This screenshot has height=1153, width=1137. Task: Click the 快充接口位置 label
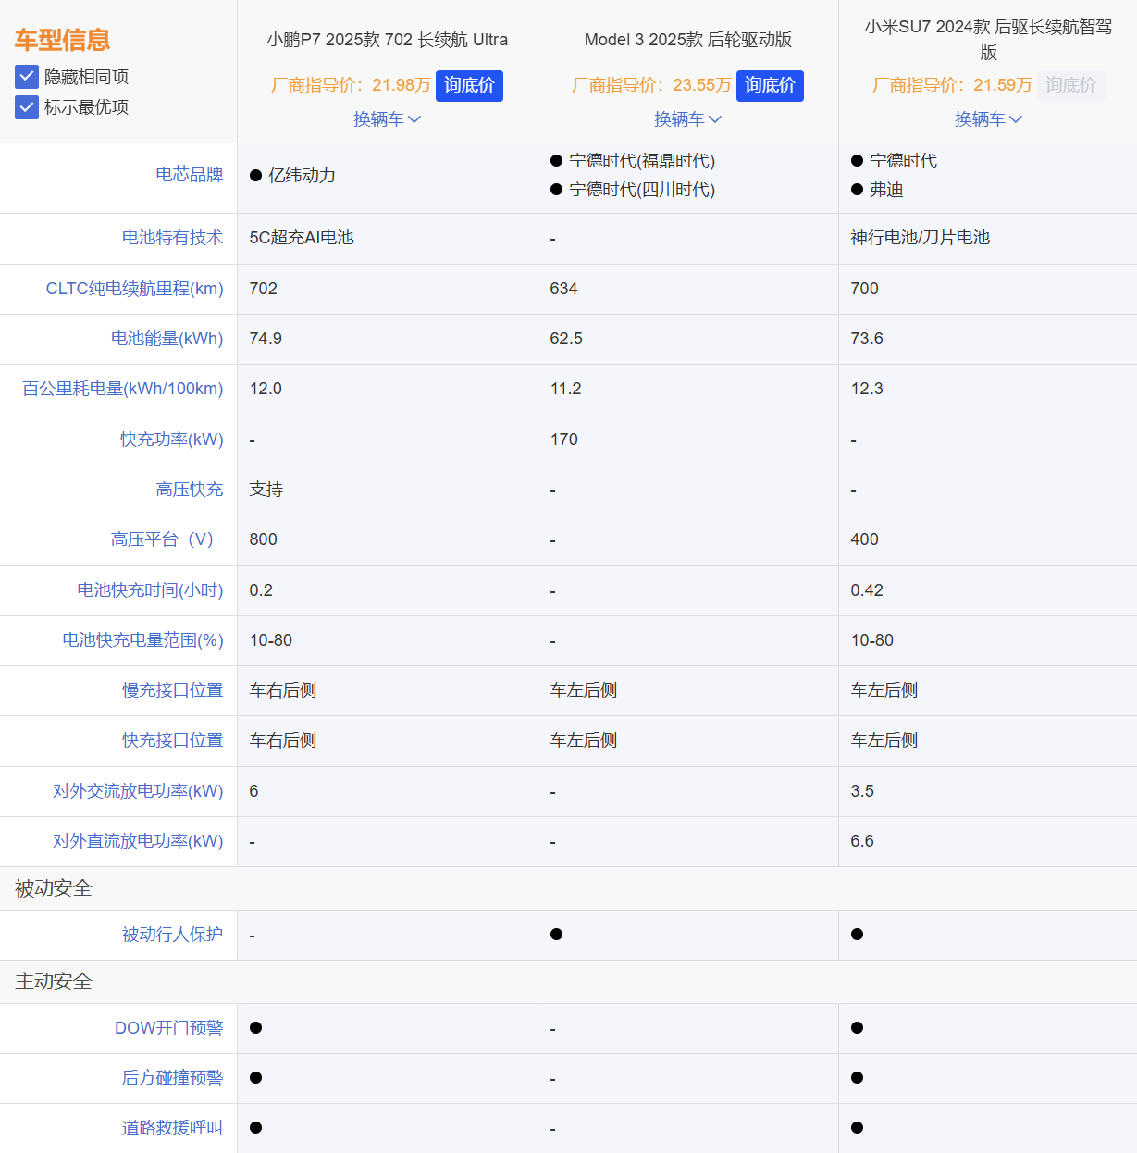tap(173, 740)
